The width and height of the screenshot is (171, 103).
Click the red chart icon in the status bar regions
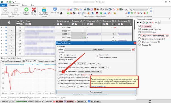(x=54, y=101)
